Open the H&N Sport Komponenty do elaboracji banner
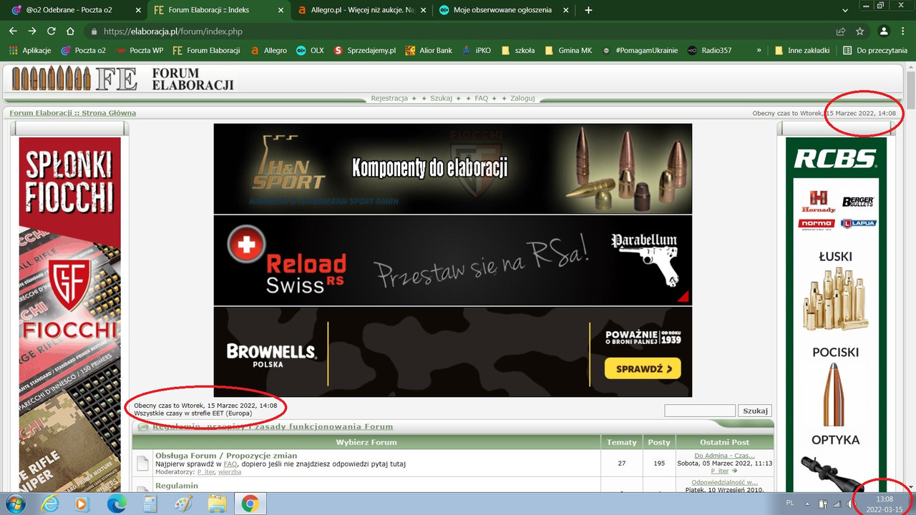The width and height of the screenshot is (916, 515). point(453,169)
